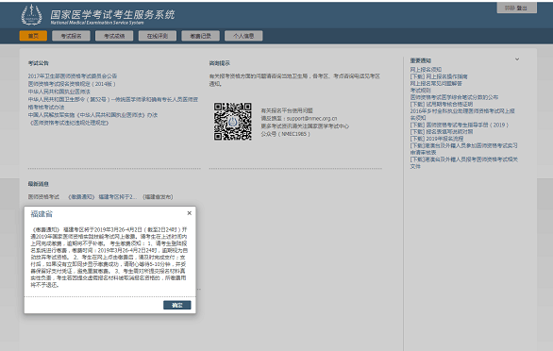Download 医师资格考试考生指导手册 (2019)
The width and height of the screenshot is (553, 351).
pyautogui.click(x=459, y=125)
